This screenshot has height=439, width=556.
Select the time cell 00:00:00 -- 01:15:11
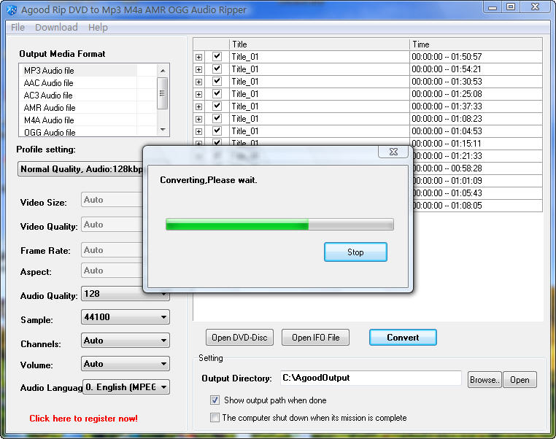coord(476,142)
